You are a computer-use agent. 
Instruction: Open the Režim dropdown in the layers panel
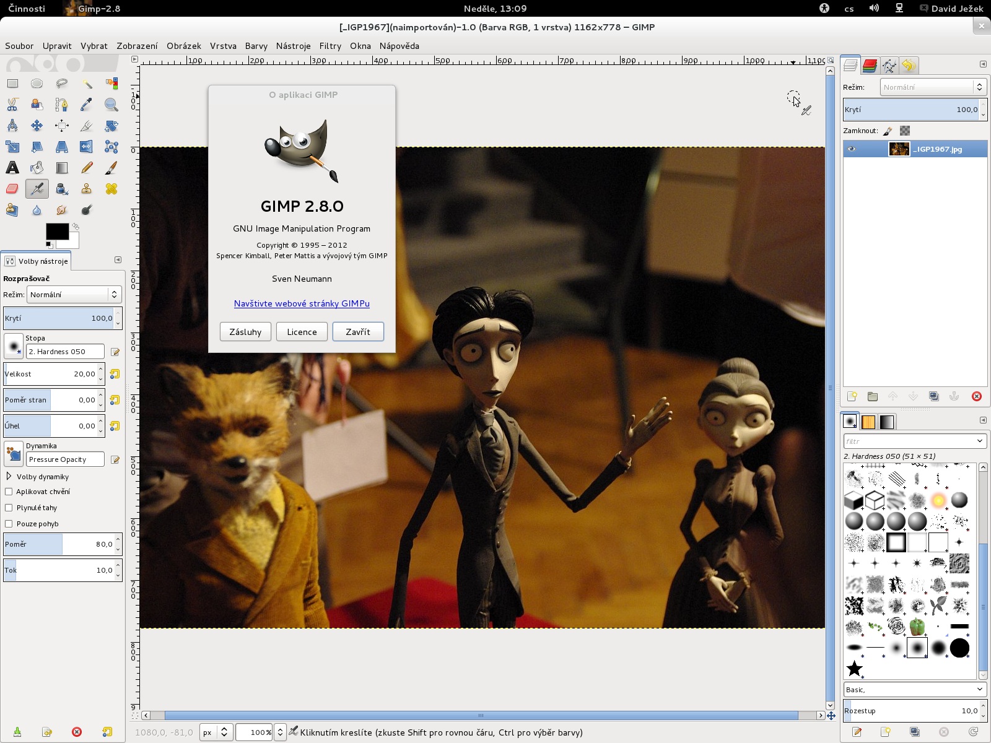932,87
